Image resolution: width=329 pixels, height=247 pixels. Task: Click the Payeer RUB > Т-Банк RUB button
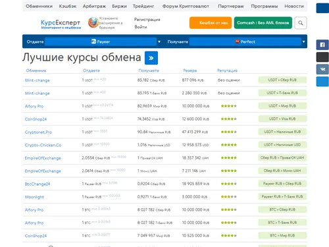tap(282, 196)
